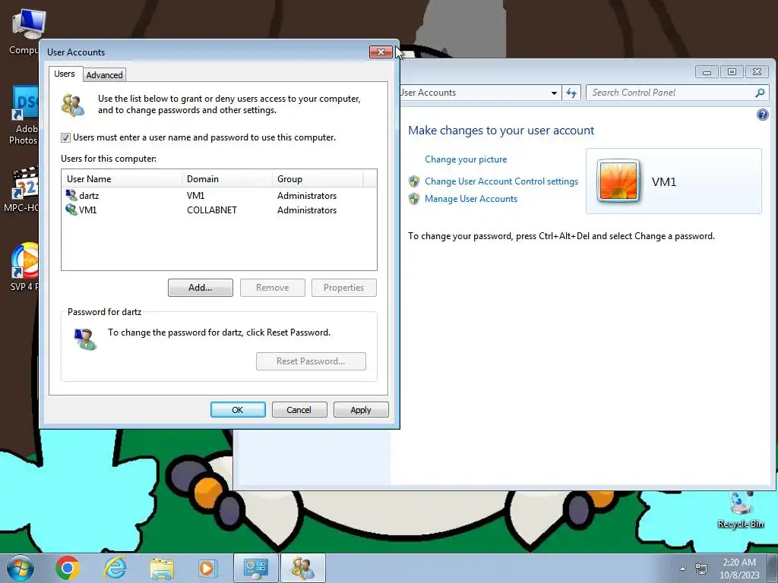The image size is (778, 583).
Task: Launch Google Chrome from taskbar
Action: (68, 568)
